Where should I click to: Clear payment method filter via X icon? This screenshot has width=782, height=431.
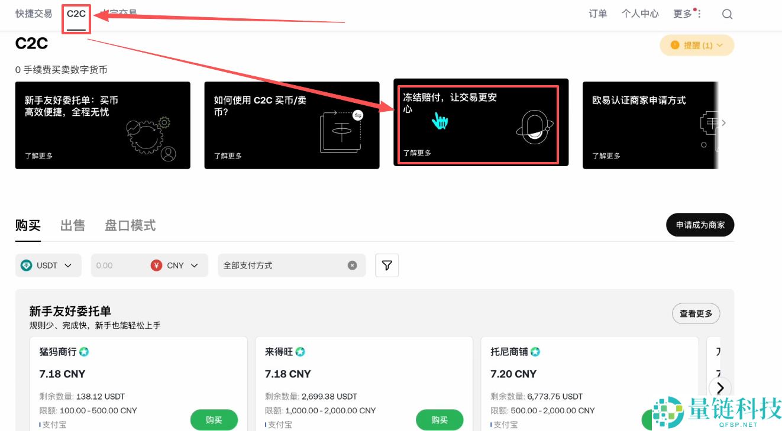353,265
